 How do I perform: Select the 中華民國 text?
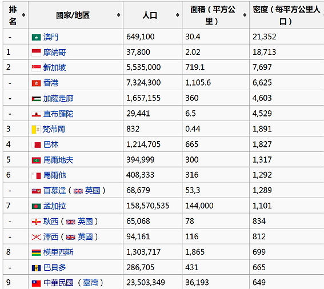58,283
